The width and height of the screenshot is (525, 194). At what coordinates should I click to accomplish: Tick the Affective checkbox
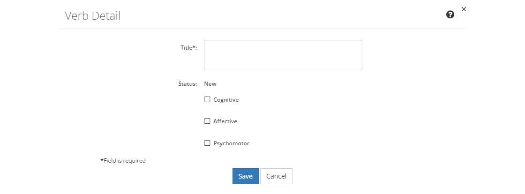[207, 121]
